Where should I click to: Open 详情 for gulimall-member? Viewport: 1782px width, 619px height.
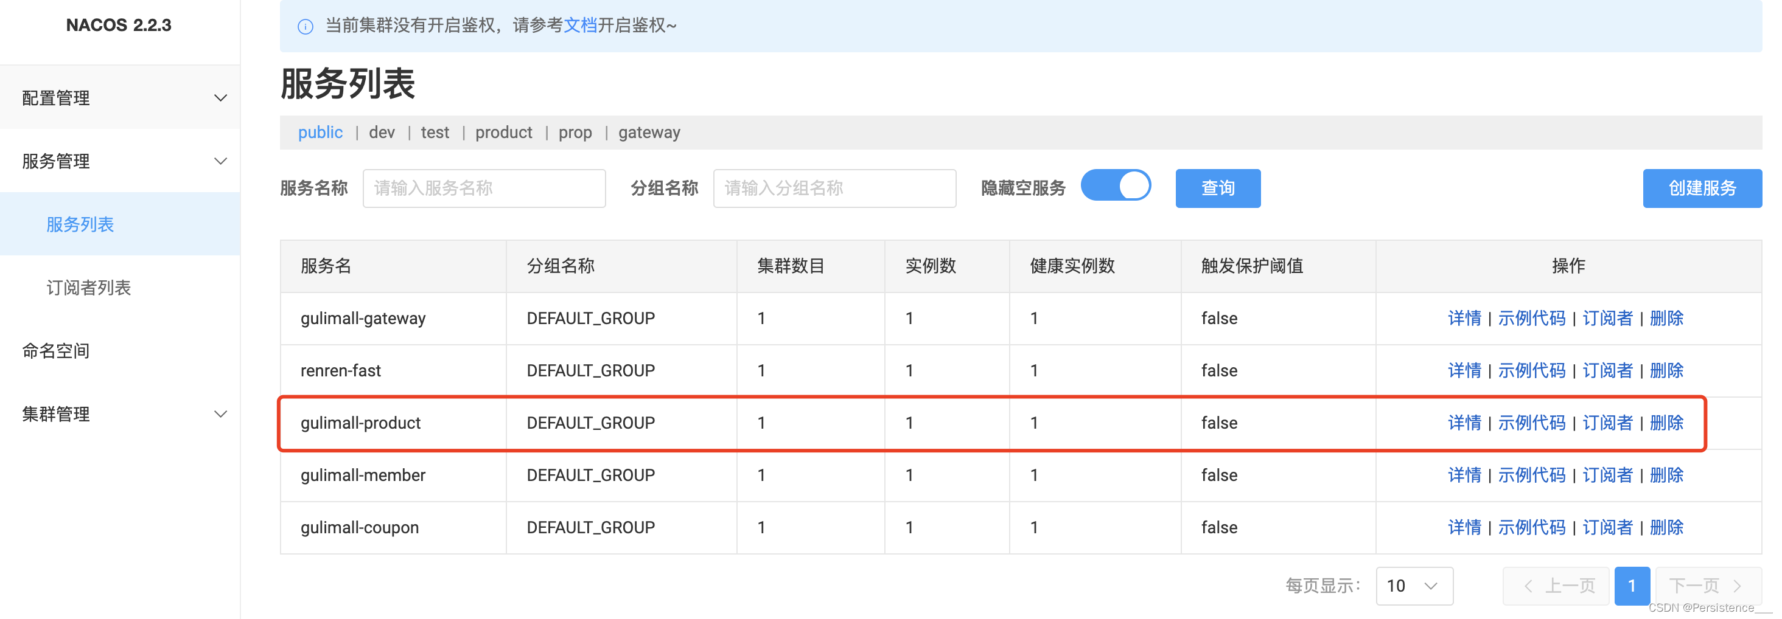tap(1464, 475)
